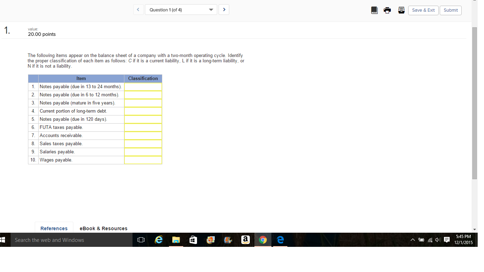
Task: Switch to the References tab
Action: click(54, 228)
